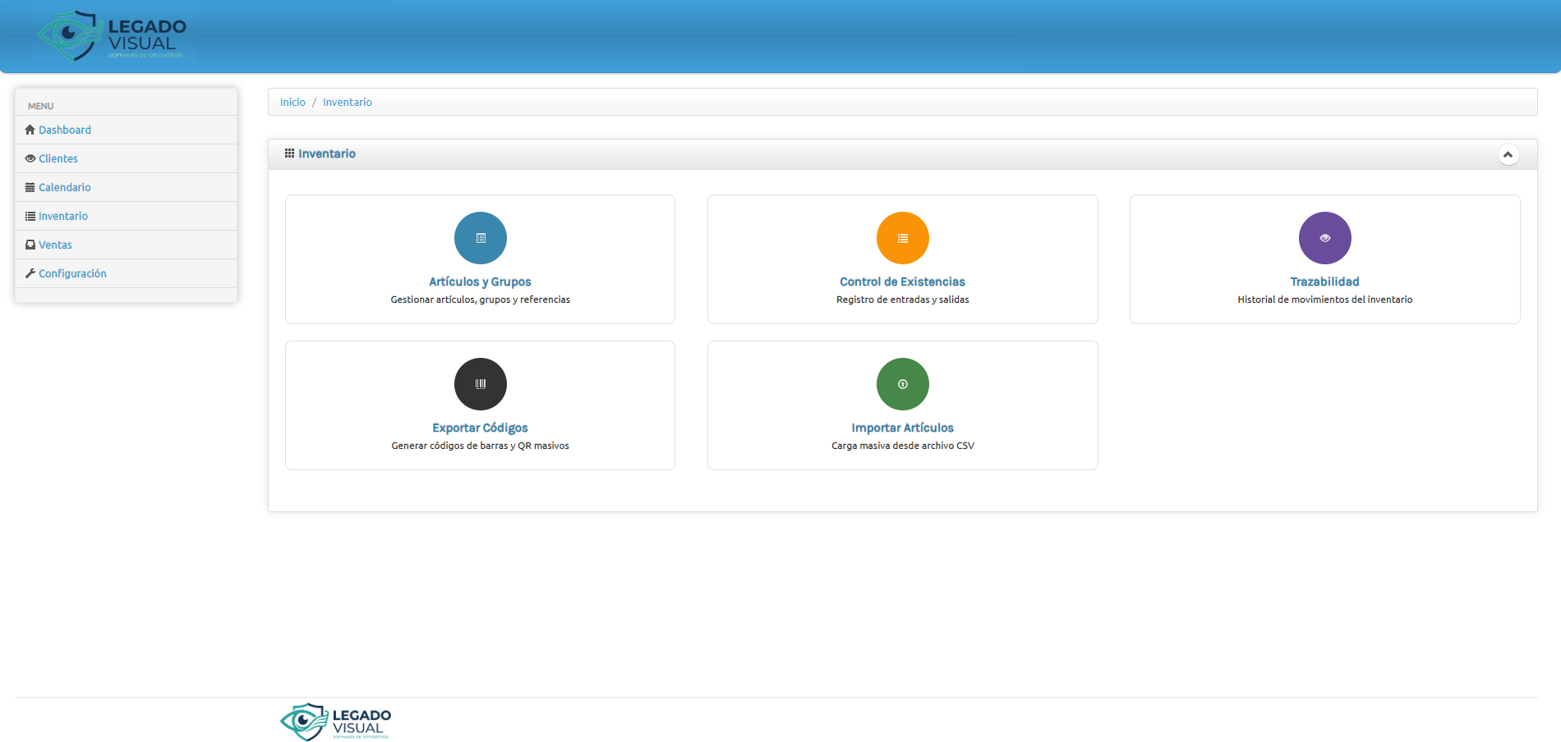Viewport: 1561px width, 742px height.
Task: Open Dashboard from the sidebar menu
Action: pos(64,130)
